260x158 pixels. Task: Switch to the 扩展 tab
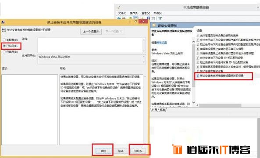(154, 110)
